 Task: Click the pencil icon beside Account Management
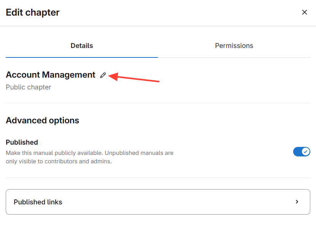pos(103,75)
